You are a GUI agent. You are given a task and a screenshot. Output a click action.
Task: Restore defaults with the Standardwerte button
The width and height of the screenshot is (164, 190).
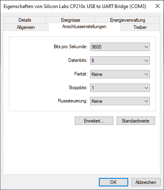click(x=136, y=121)
